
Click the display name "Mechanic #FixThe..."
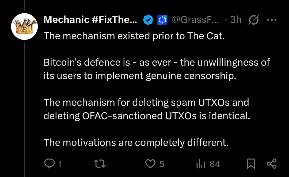[90, 20]
